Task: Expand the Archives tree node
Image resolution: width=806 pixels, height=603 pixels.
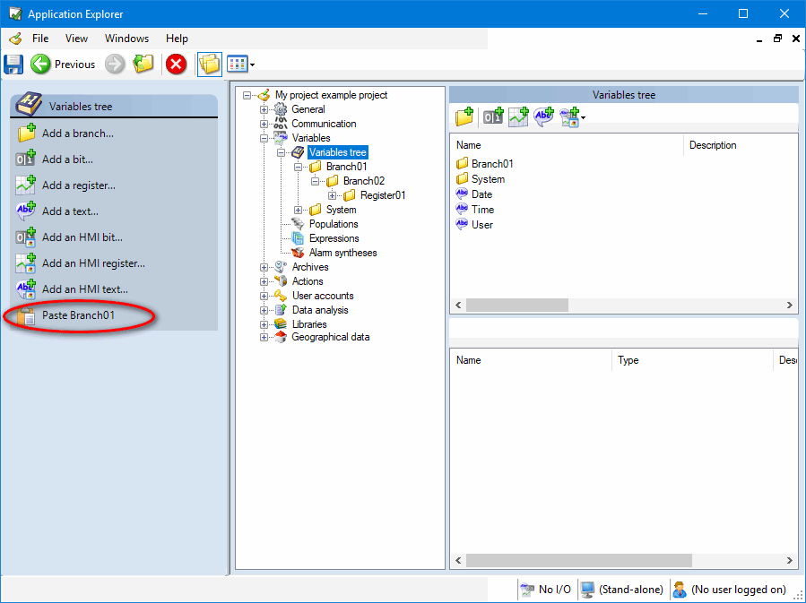Action: (264, 267)
